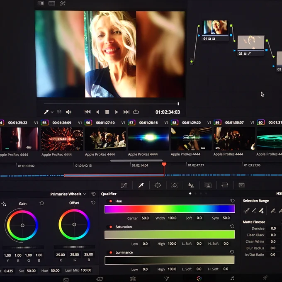Play the clip forward
The image size is (282, 282).
point(117,112)
